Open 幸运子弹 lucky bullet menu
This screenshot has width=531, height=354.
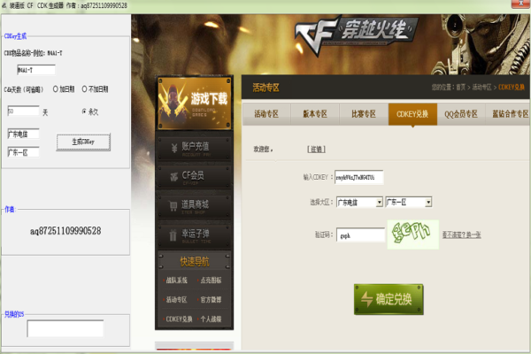click(x=195, y=235)
